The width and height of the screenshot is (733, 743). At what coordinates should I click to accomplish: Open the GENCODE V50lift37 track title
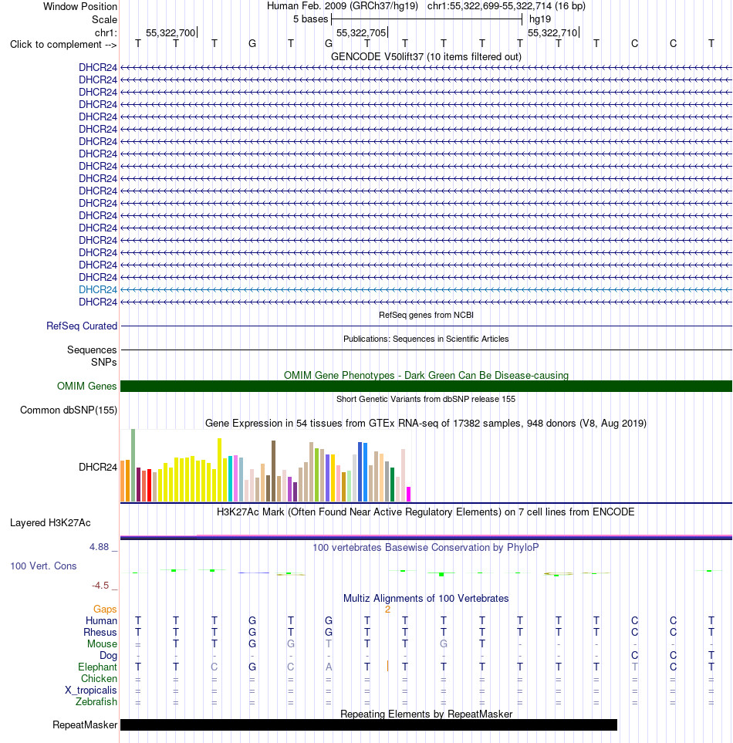[x=426, y=57]
